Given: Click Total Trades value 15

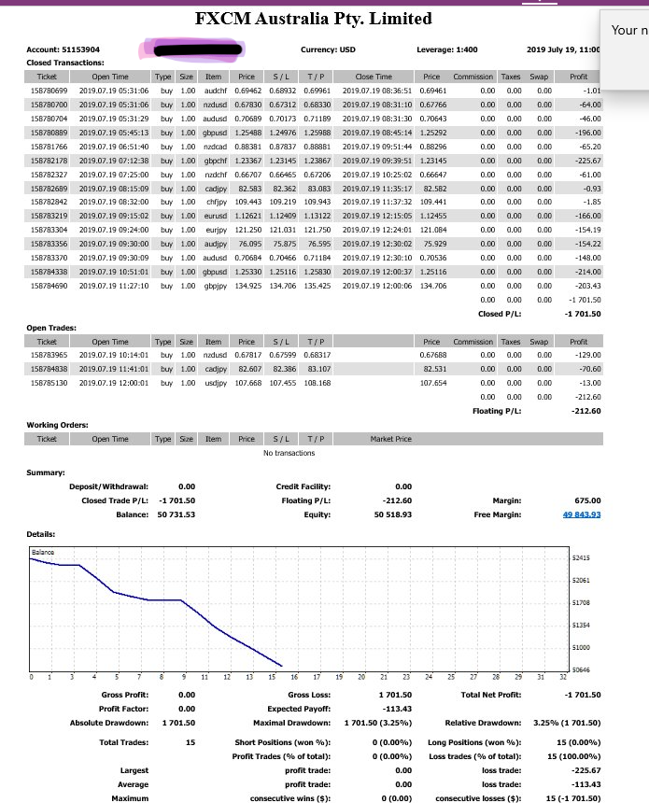Looking at the screenshot, I should click(x=190, y=742).
